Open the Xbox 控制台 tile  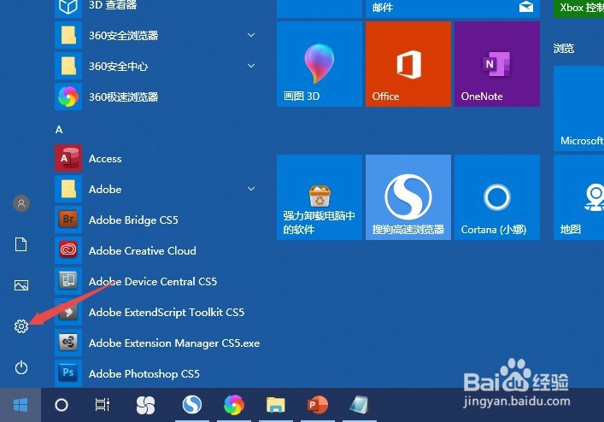579,9
